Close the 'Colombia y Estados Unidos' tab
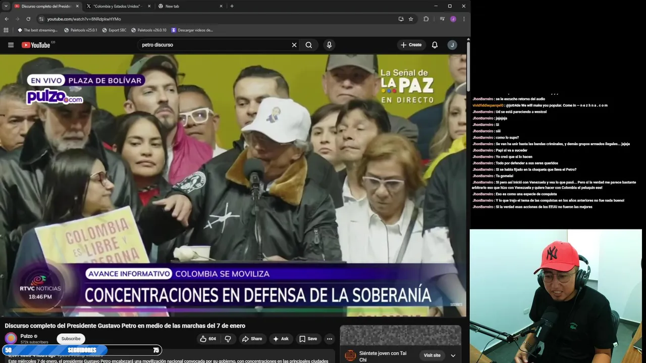 tap(149, 6)
